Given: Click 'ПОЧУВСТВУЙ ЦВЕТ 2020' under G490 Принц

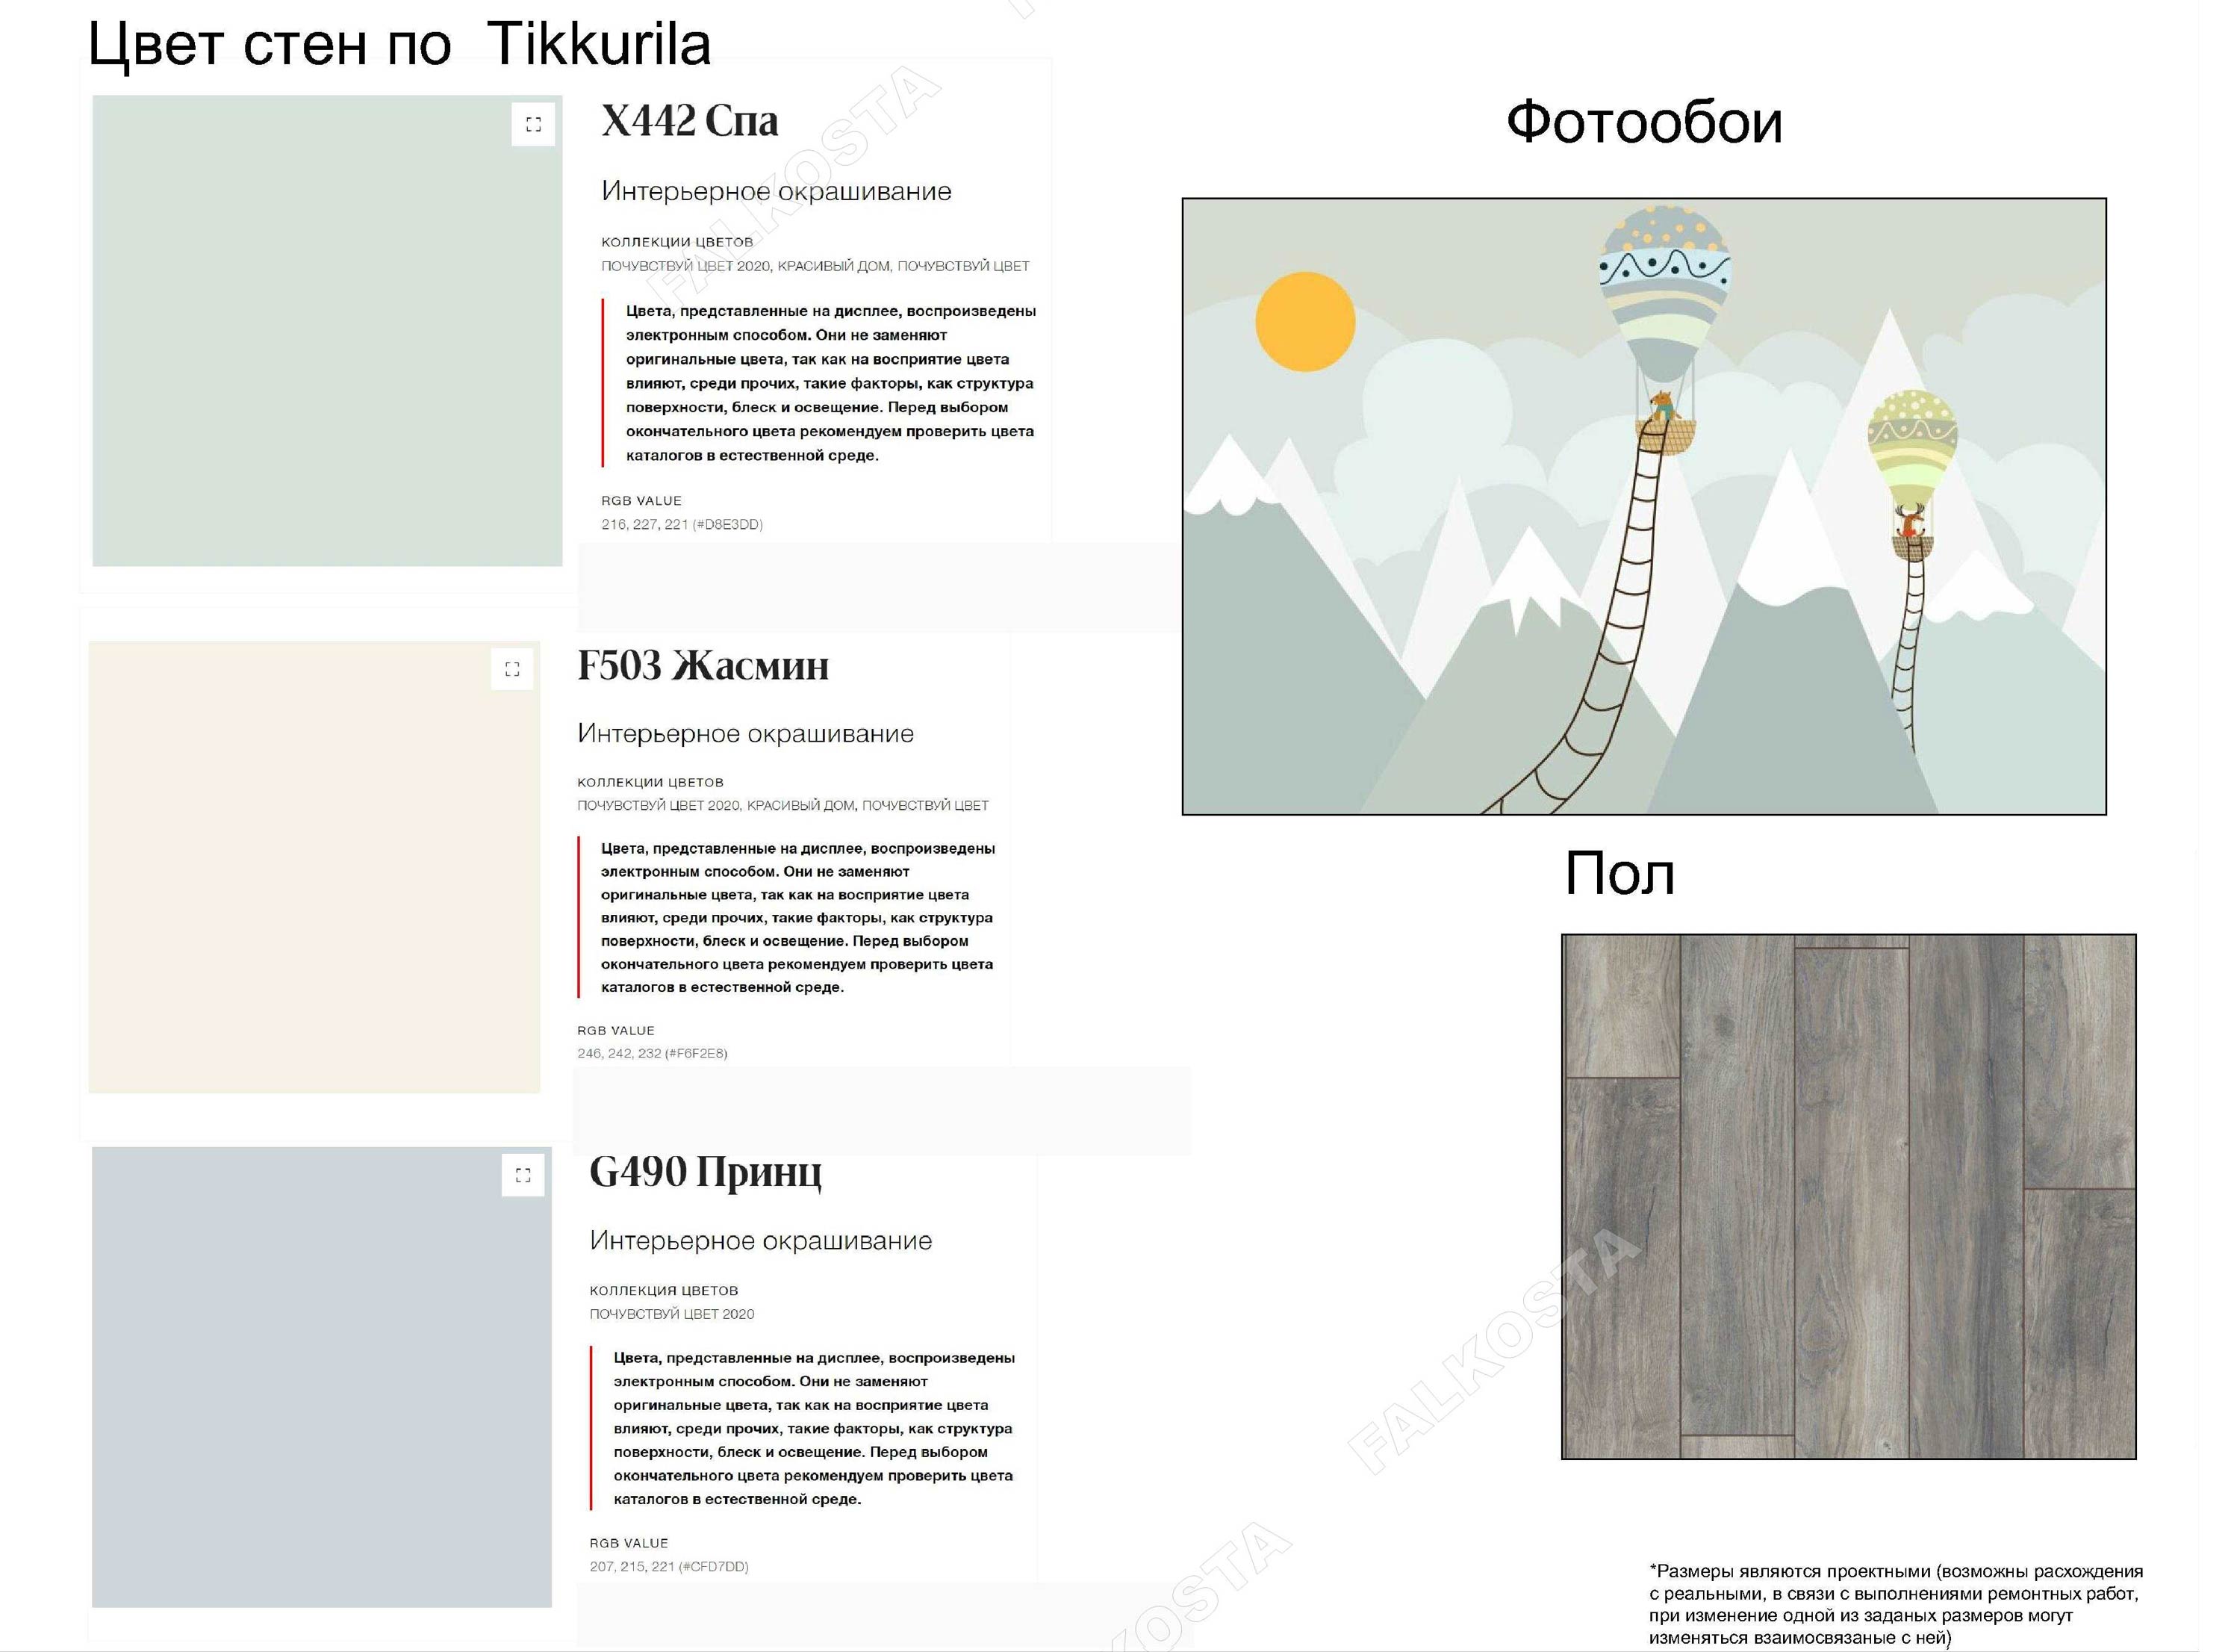Looking at the screenshot, I should (x=672, y=1314).
